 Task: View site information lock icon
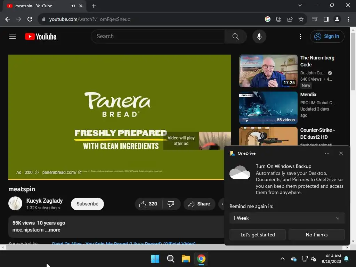coord(44,19)
